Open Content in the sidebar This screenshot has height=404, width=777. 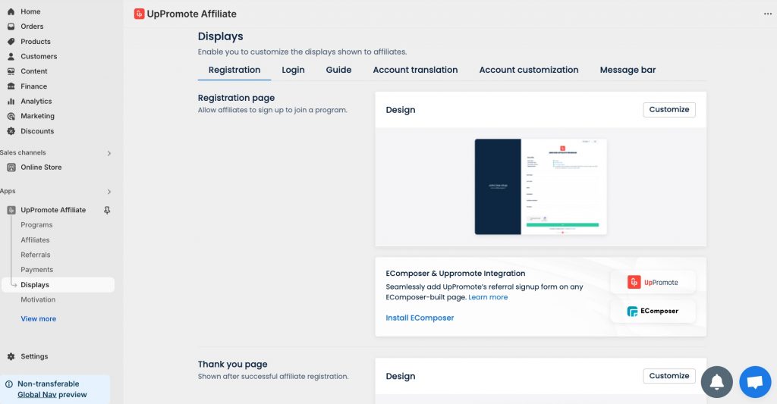(x=34, y=71)
